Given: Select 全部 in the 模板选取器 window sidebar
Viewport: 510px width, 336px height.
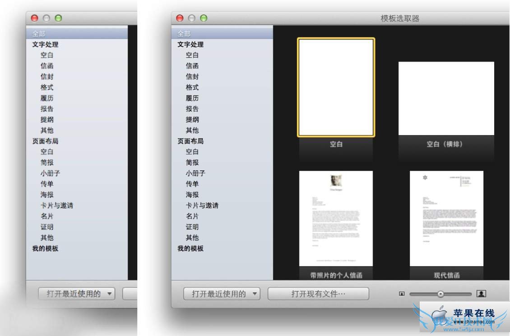Looking at the screenshot, I should point(184,34).
